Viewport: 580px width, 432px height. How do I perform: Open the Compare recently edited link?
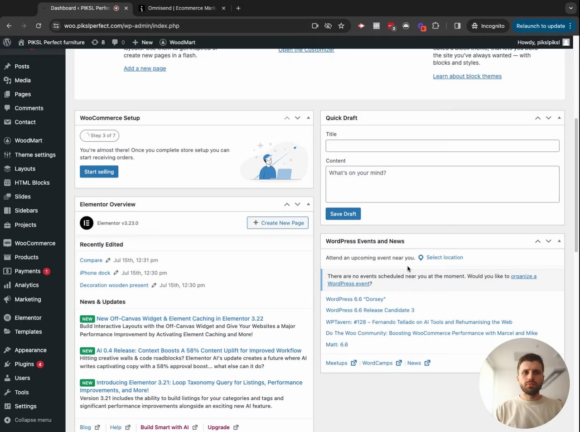[91, 260]
